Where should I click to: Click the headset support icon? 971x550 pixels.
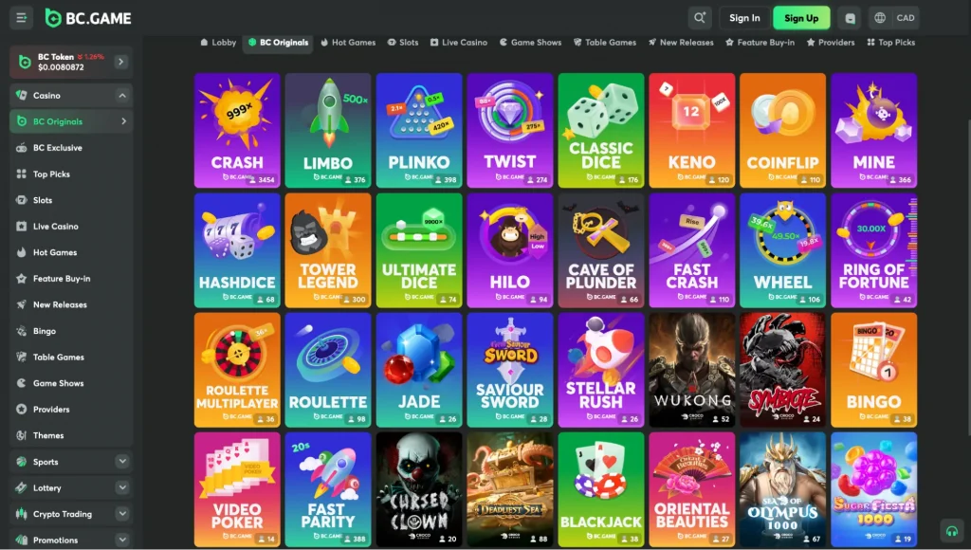point(951,531)
